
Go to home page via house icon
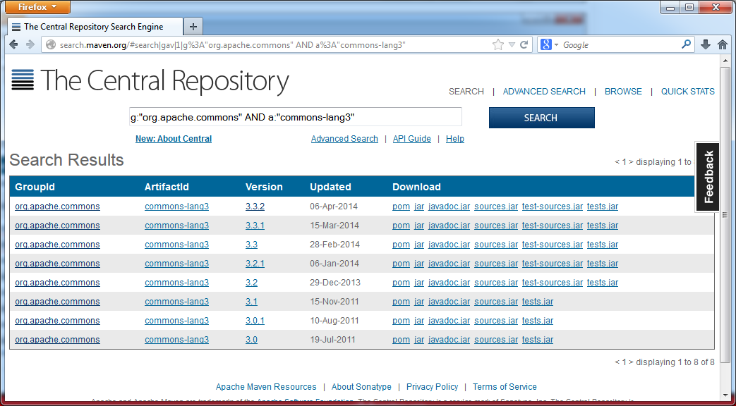[723, 44]
